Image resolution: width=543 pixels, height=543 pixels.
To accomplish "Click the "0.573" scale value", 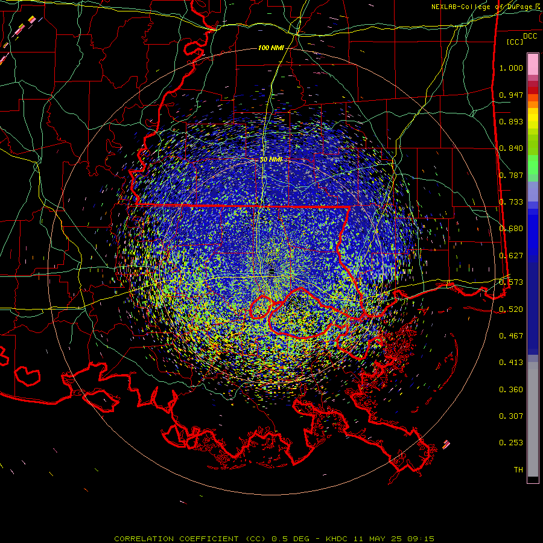I will coord(511,282).
